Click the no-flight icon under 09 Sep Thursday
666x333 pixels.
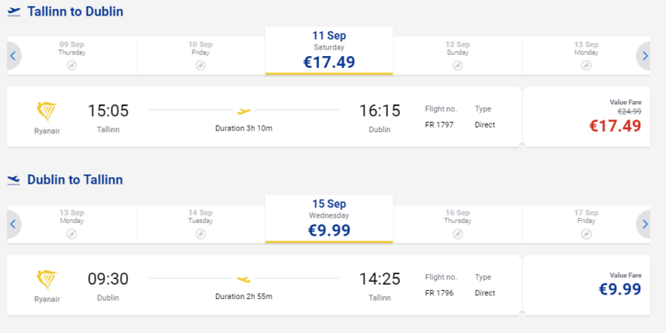pos(72,65)
